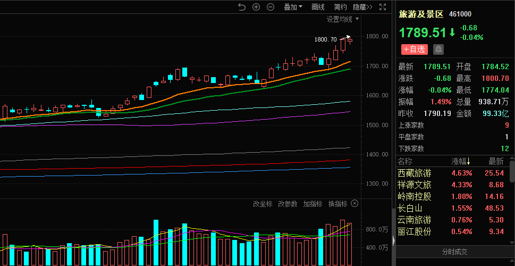This screenshot has width=515, height=266.
Task: Click the price alert bell icon
Action: coord(438,49)
